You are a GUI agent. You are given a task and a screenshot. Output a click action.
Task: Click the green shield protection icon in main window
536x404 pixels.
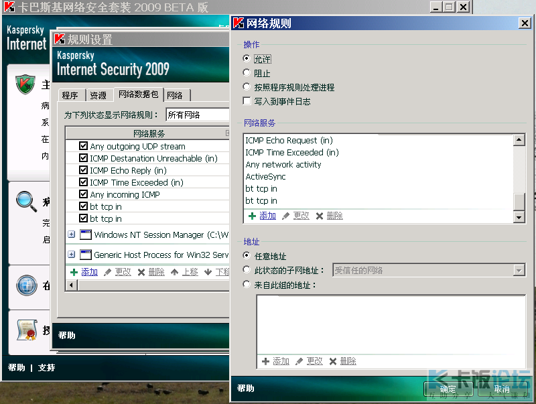click(x=25, y=84)
